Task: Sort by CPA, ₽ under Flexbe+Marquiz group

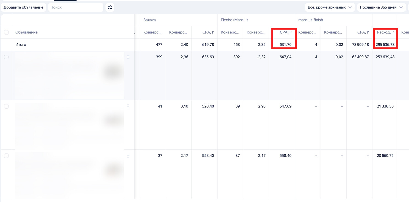Action: tap(286, 32)
